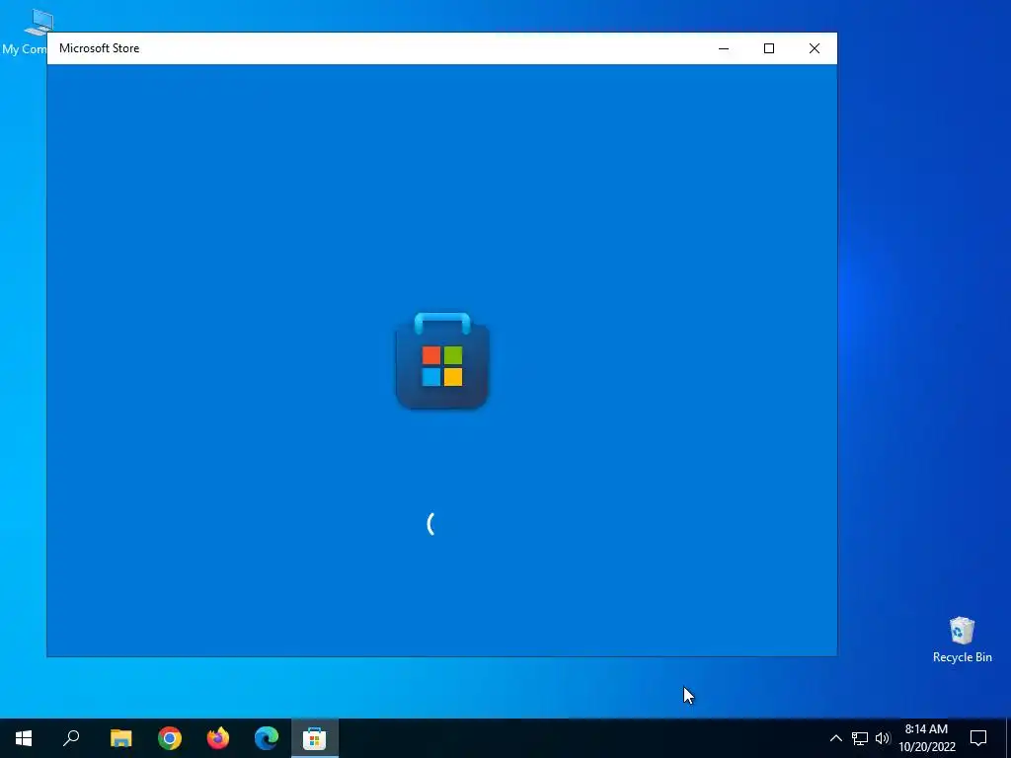Screen dimensions: 1011x758
Task: Open the Action Center notifications icon
Action: [978, 738]
